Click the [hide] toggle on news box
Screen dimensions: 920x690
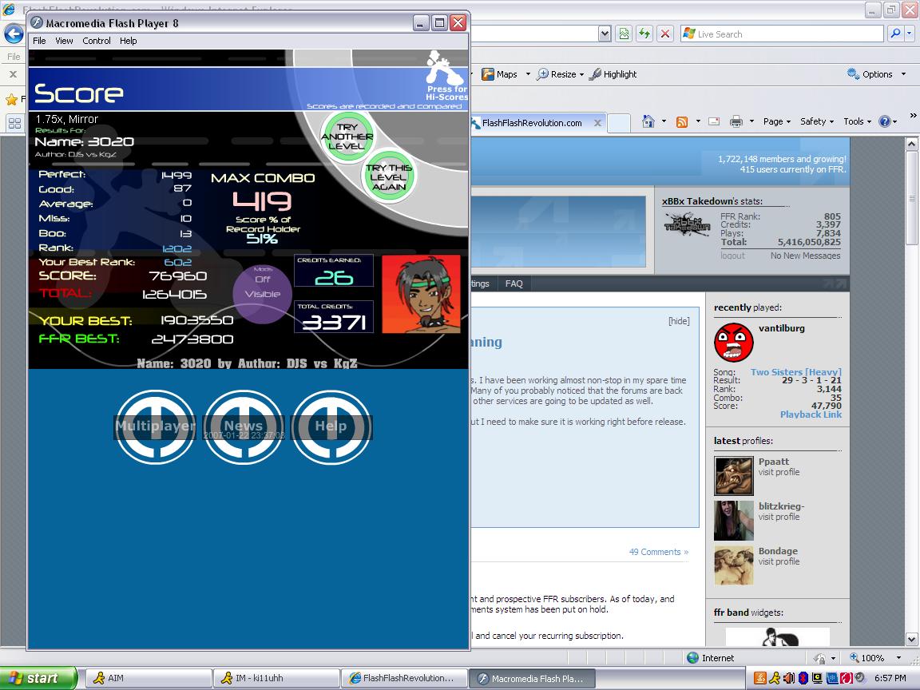[x=679, y=321]
